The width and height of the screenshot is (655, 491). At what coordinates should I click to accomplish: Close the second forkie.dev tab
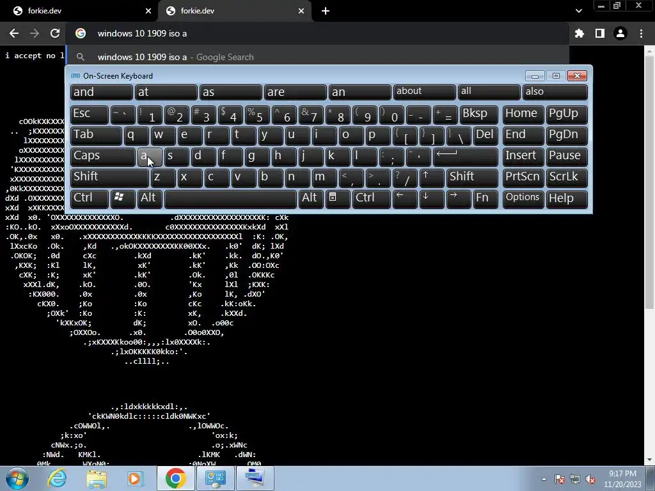[301, 11]
